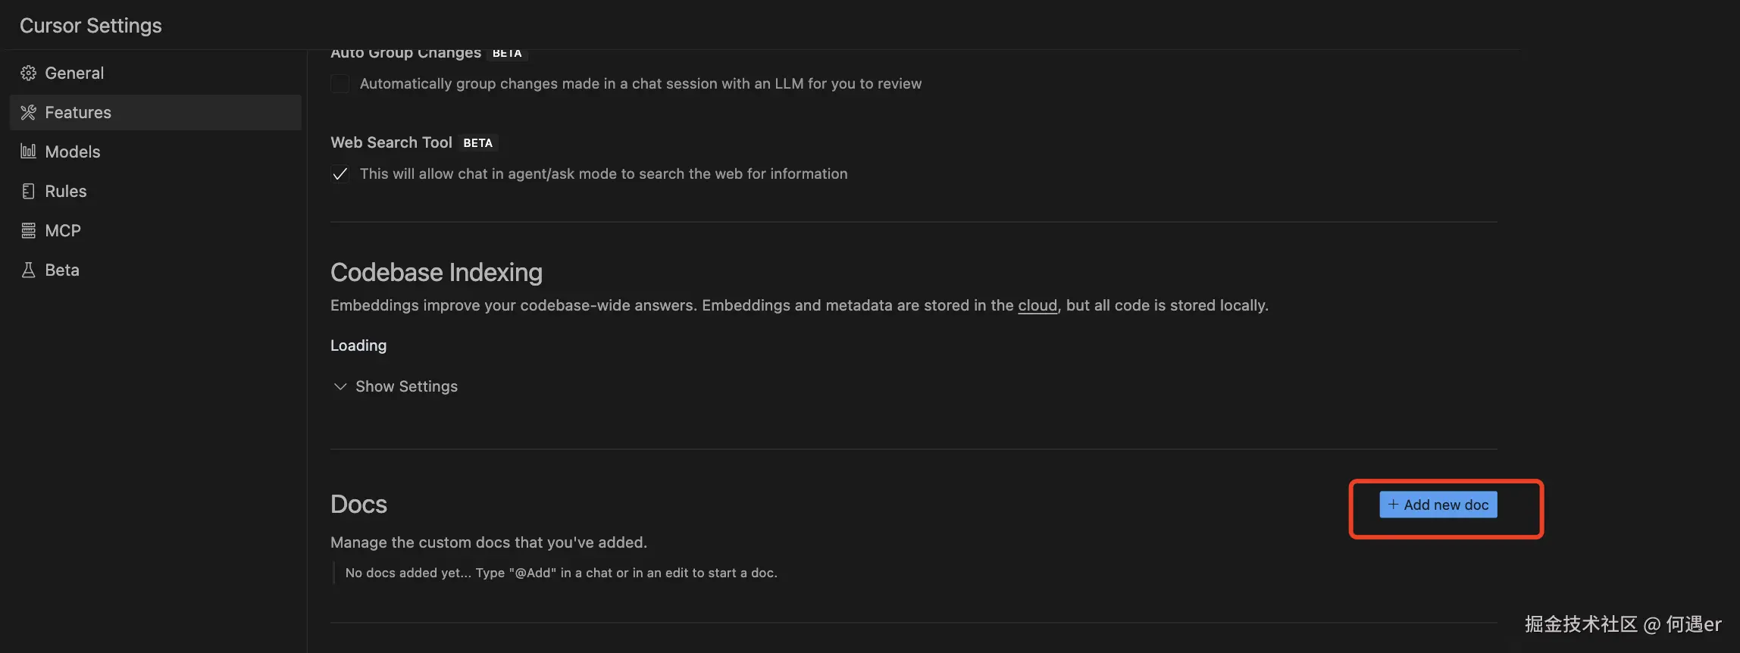Click the Web Search Tool description text

pos(603,173)
